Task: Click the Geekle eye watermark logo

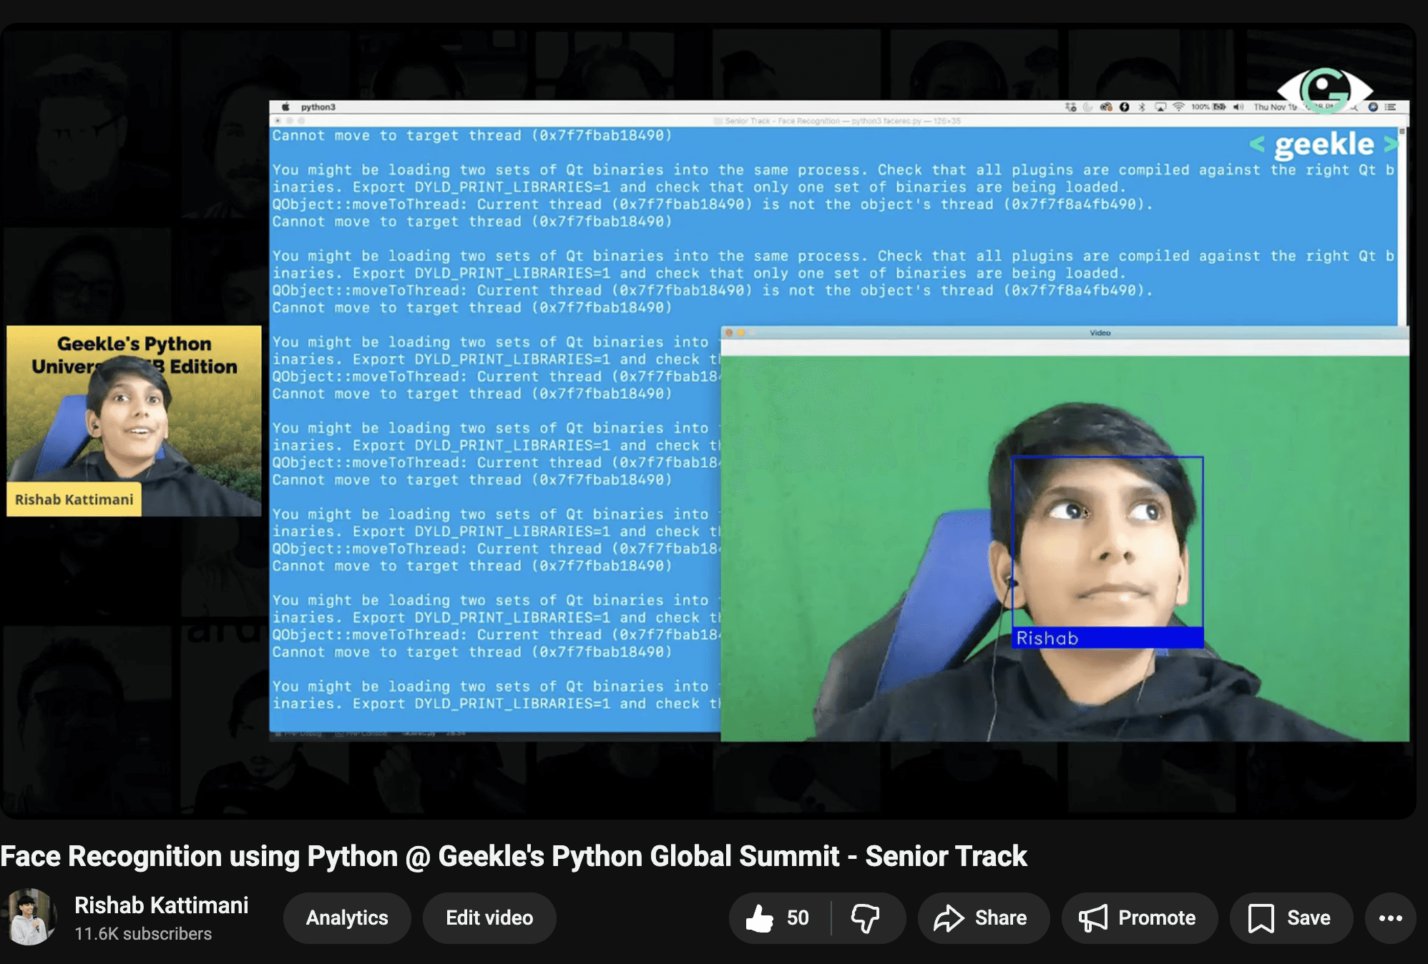Action: tap(1325, 89)
